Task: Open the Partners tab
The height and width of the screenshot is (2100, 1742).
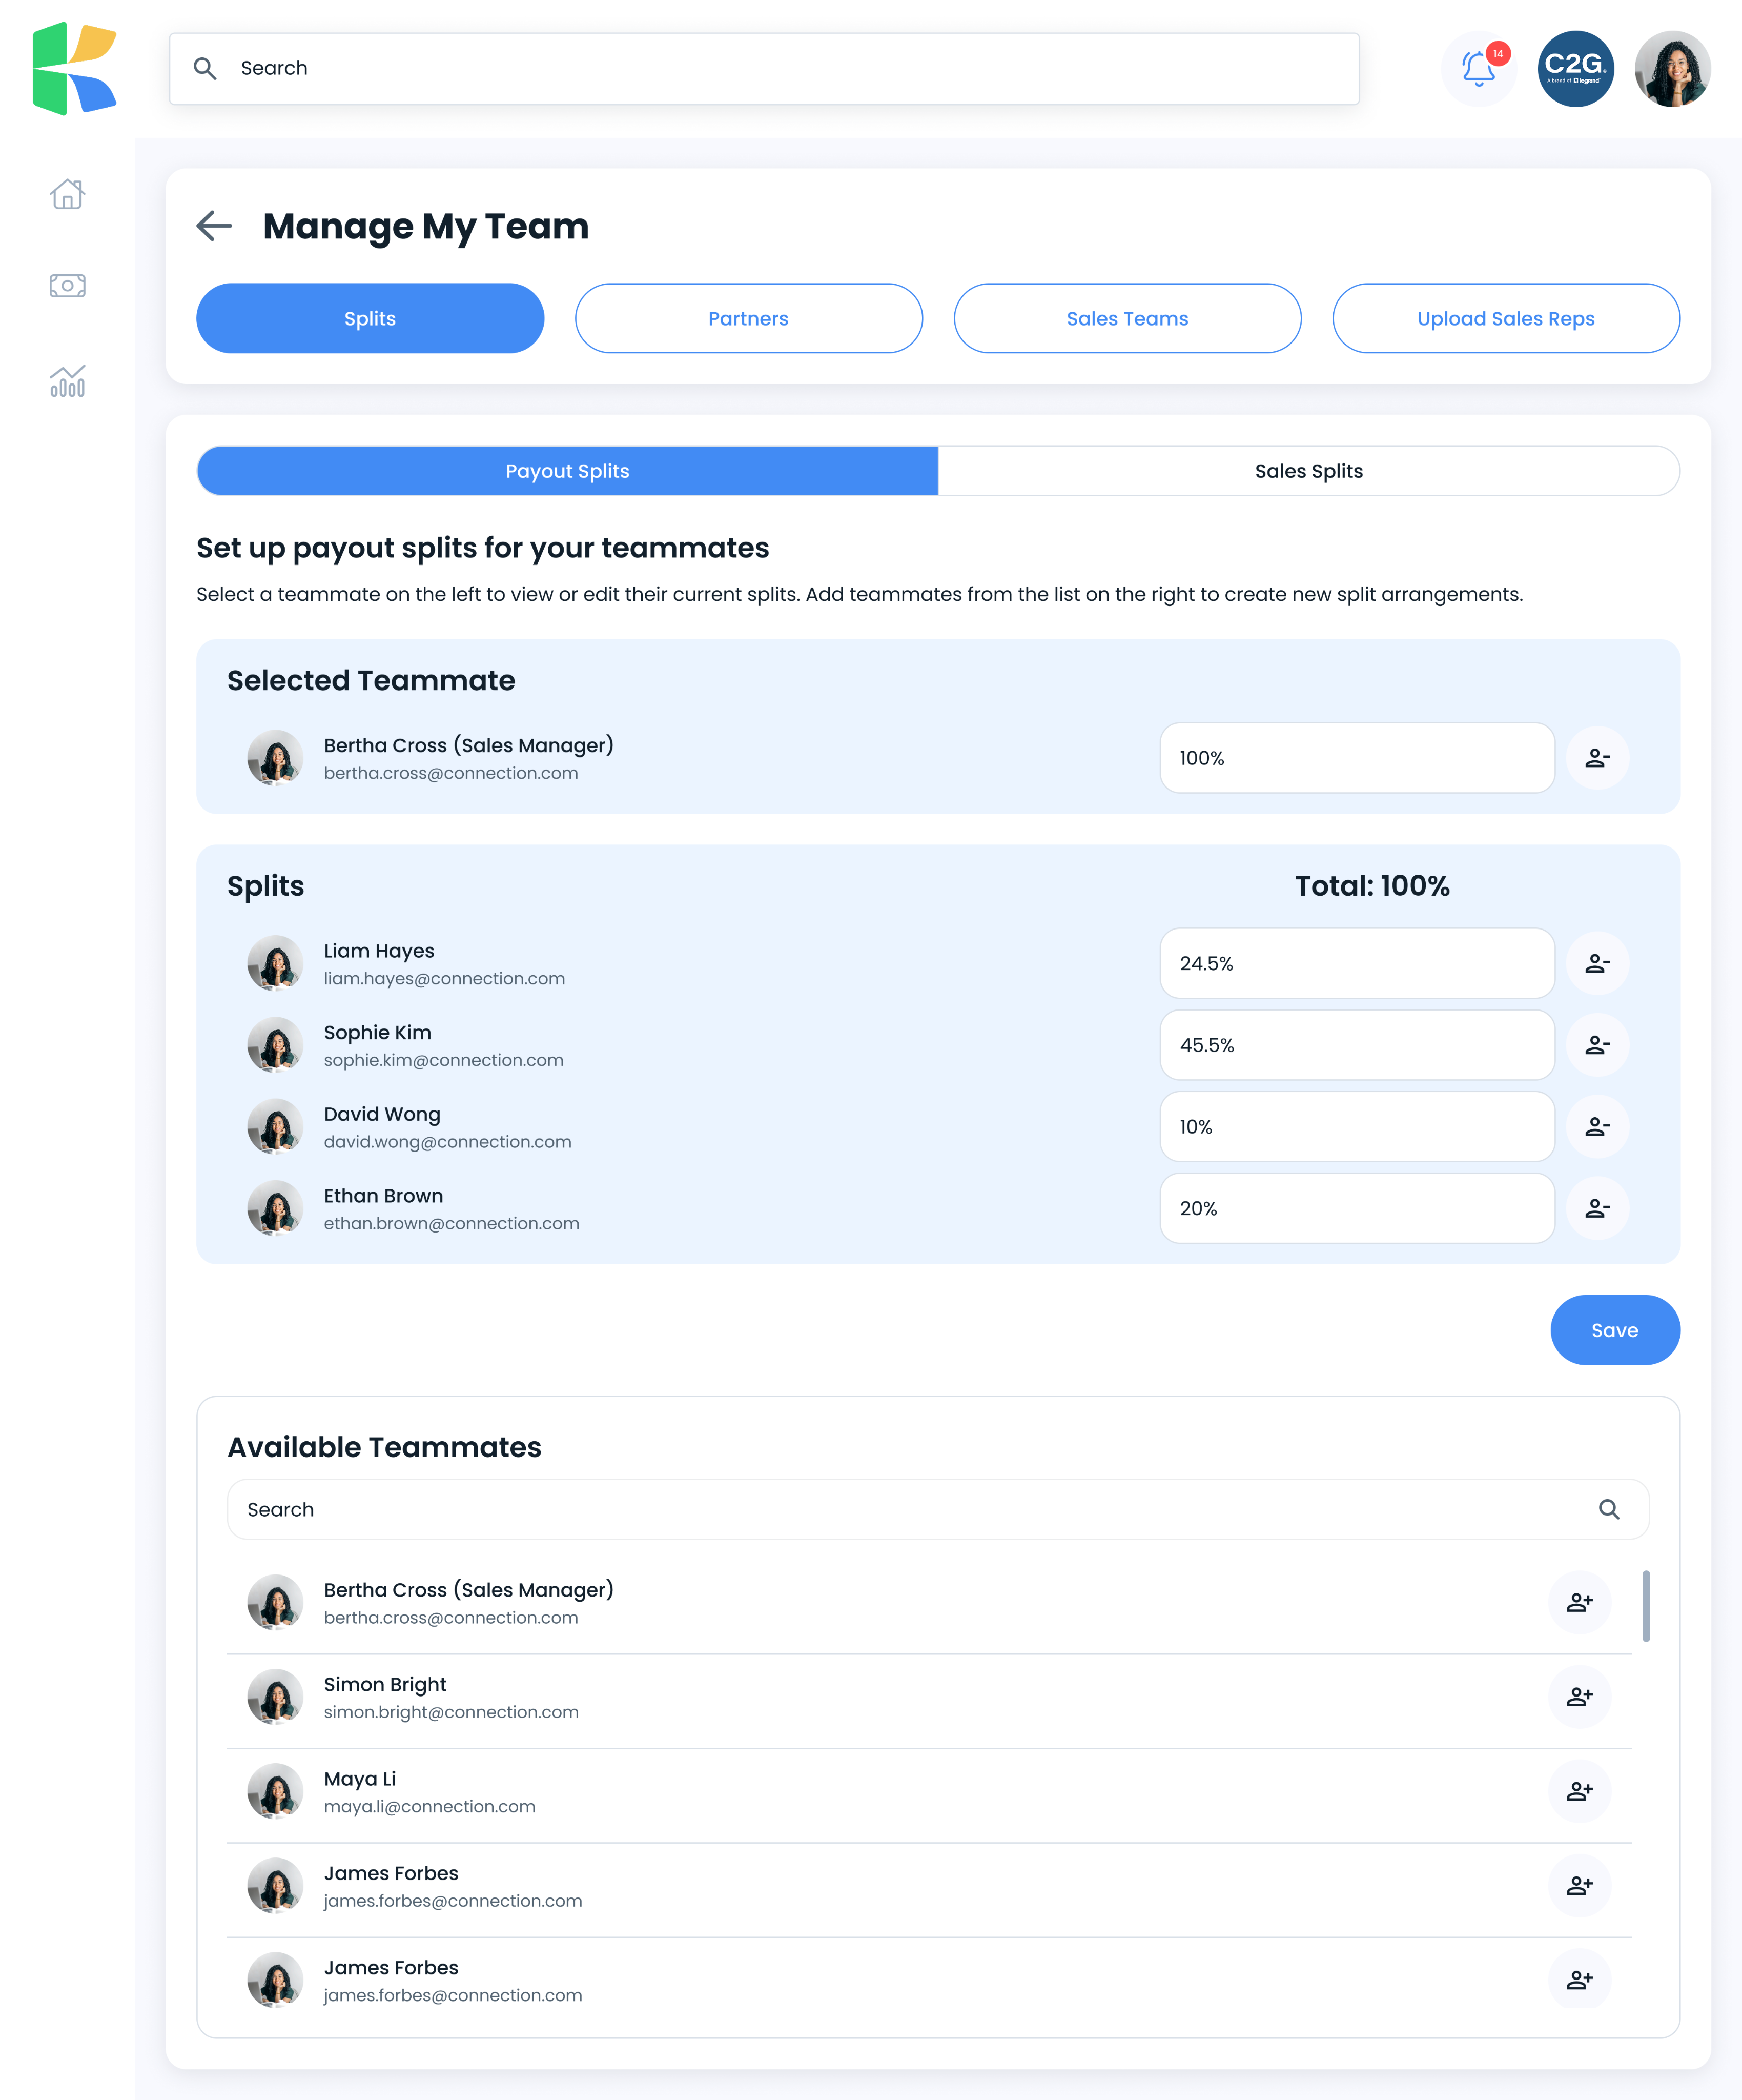Action: pos(749,318)
